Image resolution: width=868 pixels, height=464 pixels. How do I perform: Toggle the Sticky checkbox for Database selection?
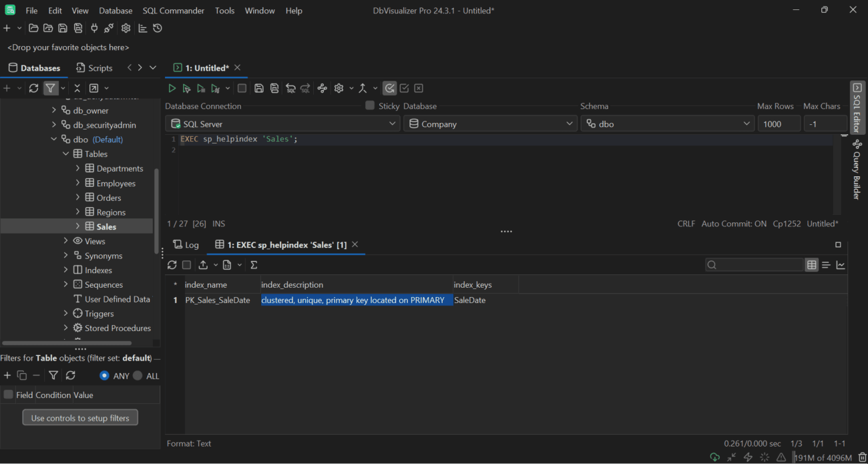pos(369,105)
